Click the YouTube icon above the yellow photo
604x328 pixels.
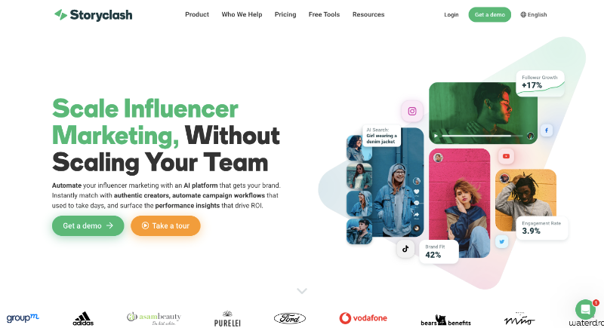click(506, 156)
